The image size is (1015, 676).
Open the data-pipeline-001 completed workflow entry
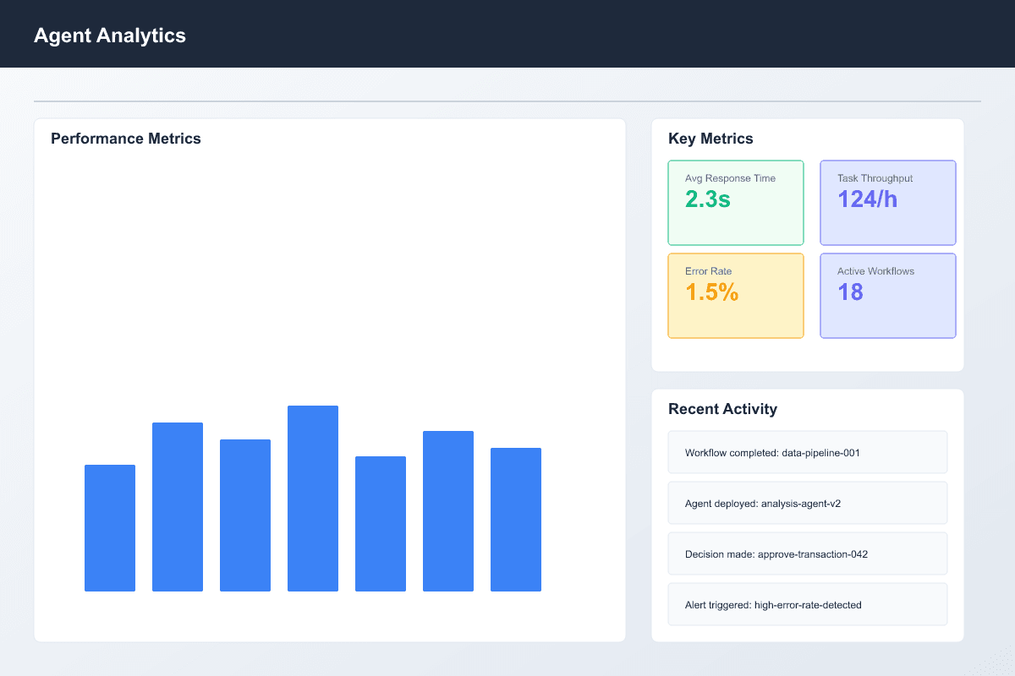[x=807, y=452]
